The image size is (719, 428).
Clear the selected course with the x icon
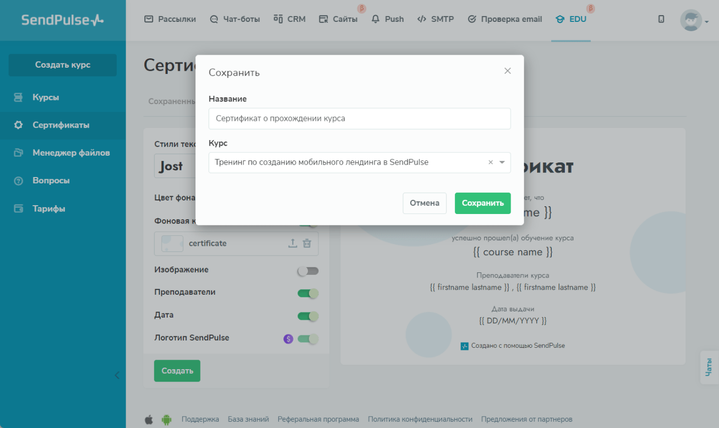[x=490, y=162]
